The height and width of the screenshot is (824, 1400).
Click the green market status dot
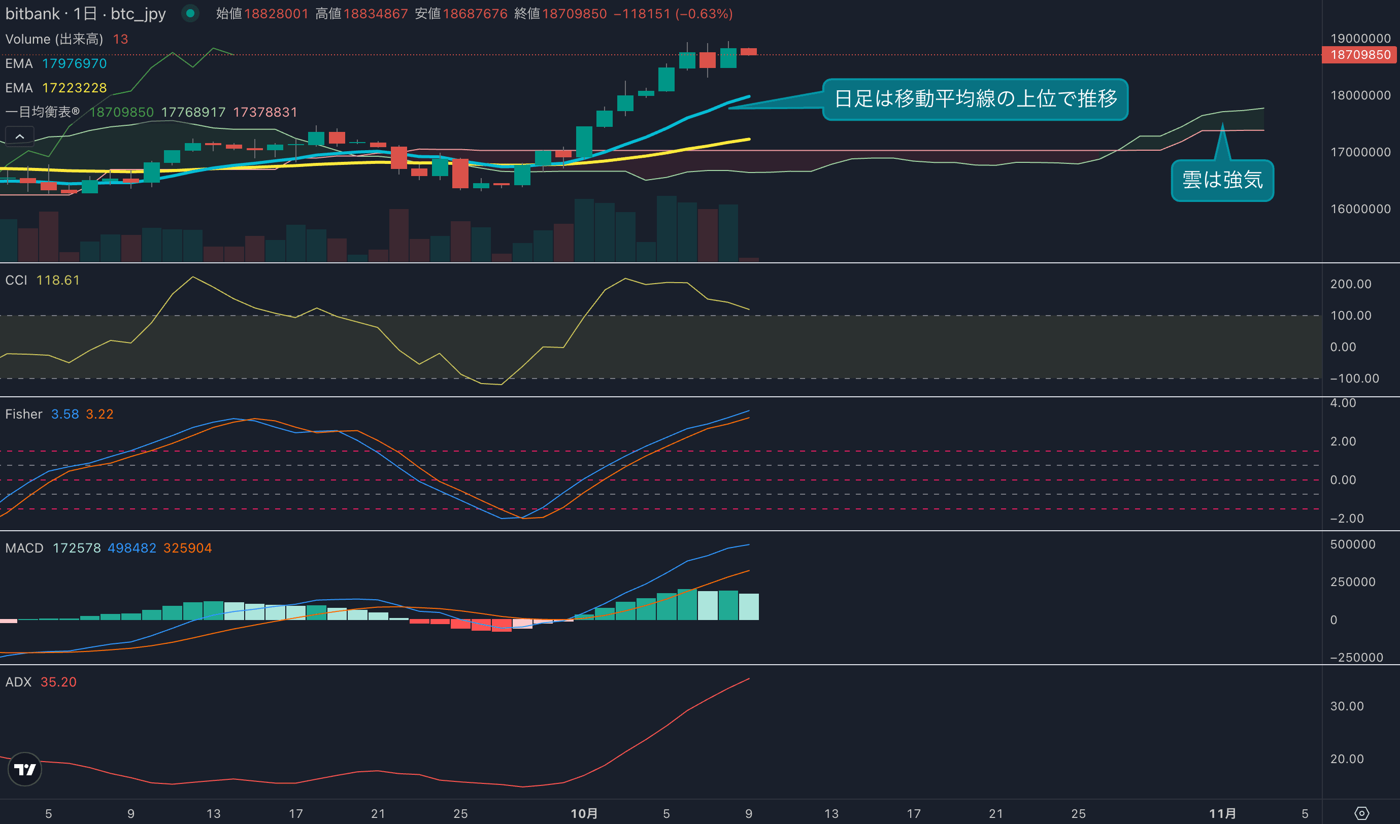click(x=190, y=13)
